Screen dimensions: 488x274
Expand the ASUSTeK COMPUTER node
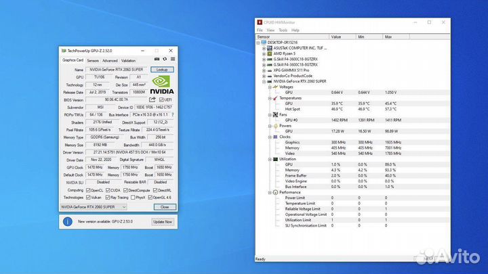point(264,48)
